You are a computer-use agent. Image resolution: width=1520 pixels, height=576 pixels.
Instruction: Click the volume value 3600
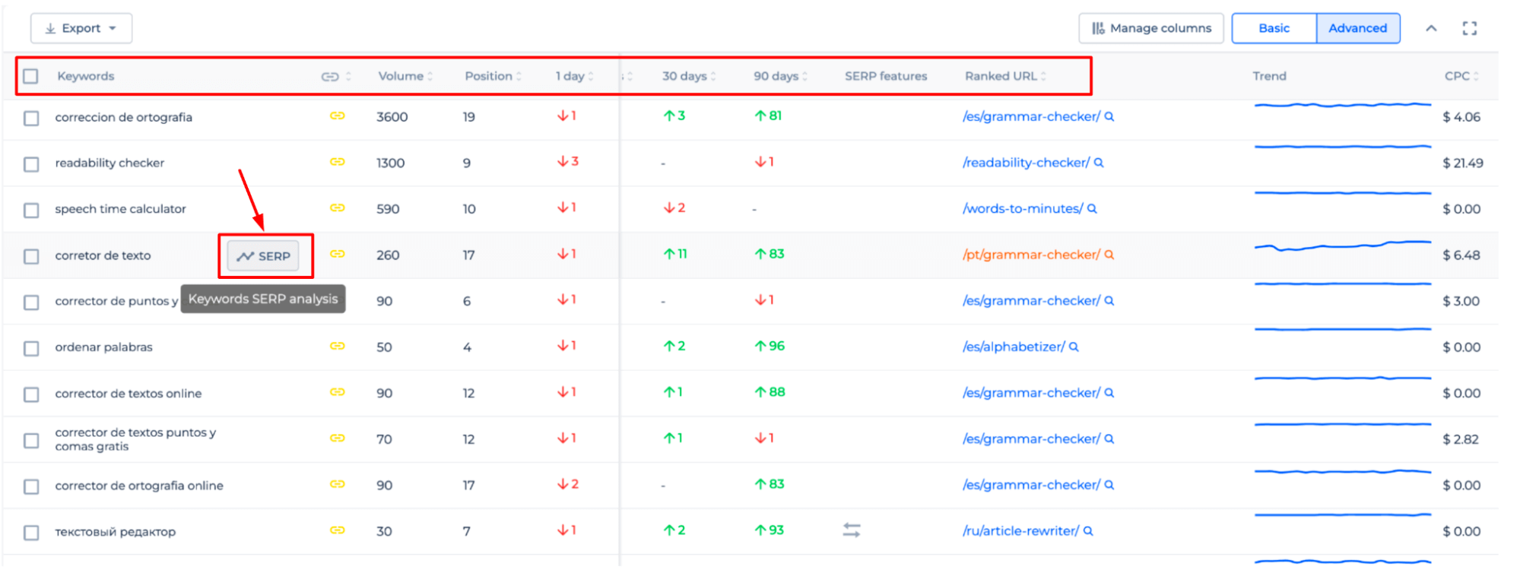coord(392,117)
